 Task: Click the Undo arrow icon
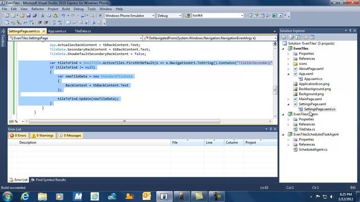pos(63,16)
